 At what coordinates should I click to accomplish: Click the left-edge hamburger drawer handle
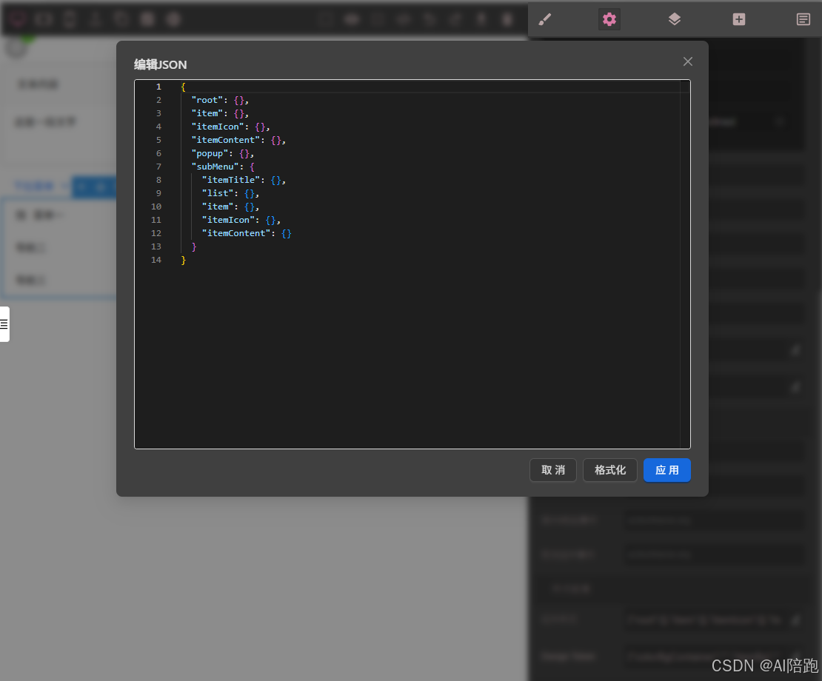point(4,324)
